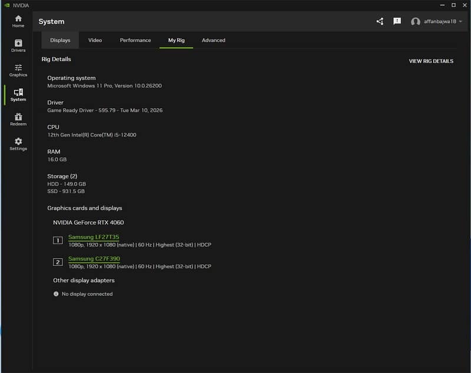Image resolution: width=471 pixels, height=373 pixels.
Task: Click the SSD - 931.5 GB entry
Action: (x=66, y=191)
